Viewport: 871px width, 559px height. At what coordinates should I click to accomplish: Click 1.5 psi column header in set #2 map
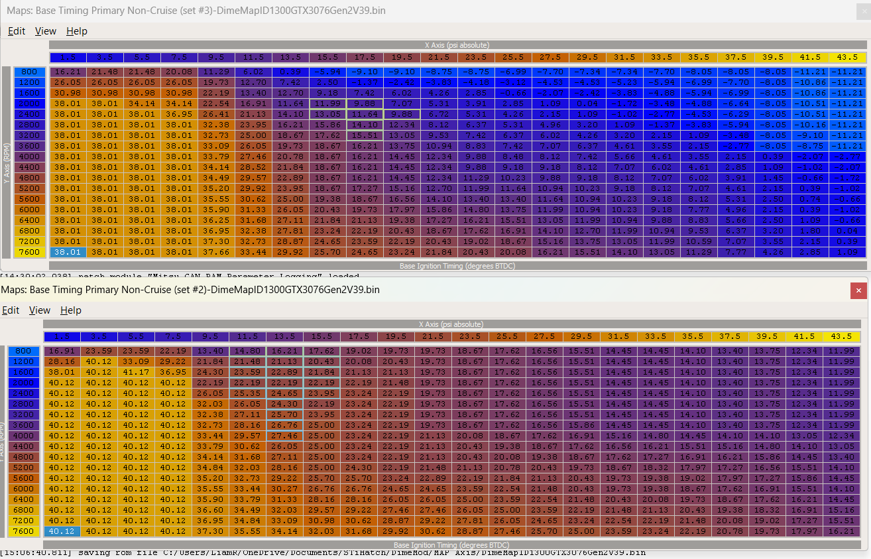tap(62, 337)
